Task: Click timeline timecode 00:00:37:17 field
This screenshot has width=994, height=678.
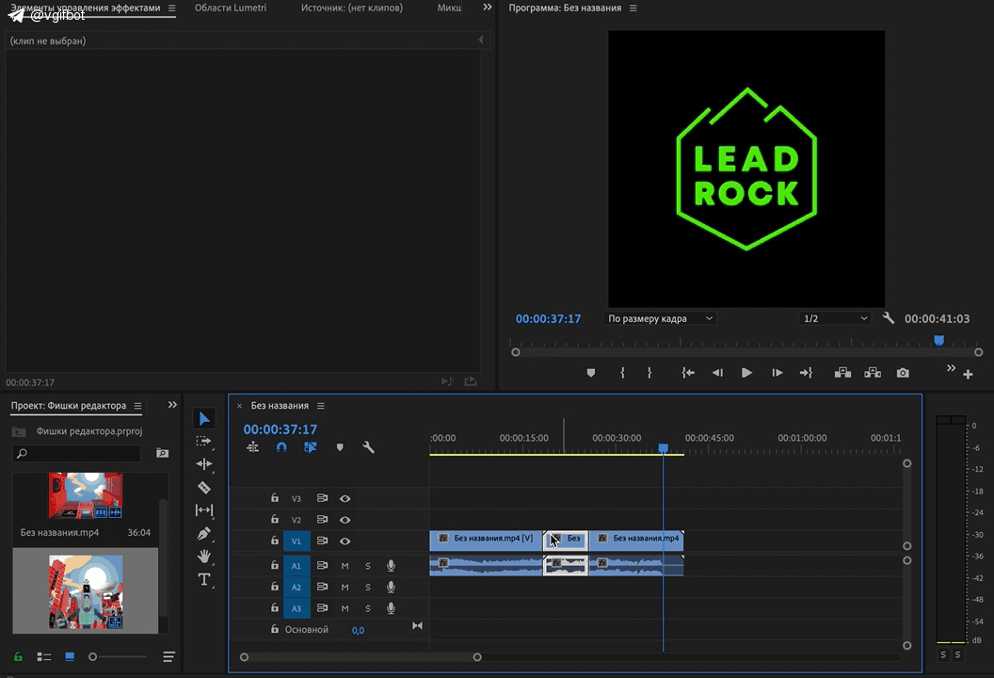Action: coord(281,429)
